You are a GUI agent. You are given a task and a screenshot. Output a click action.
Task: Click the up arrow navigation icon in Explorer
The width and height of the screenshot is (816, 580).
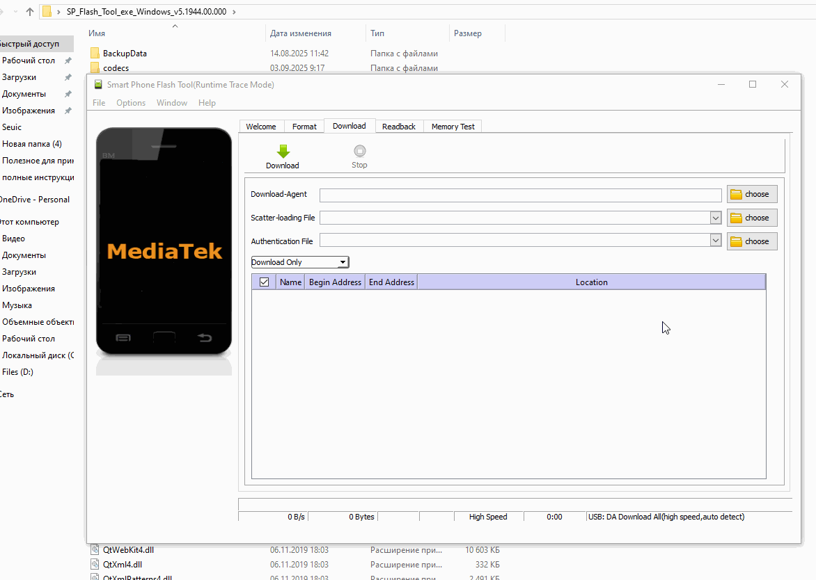(30, 12)
